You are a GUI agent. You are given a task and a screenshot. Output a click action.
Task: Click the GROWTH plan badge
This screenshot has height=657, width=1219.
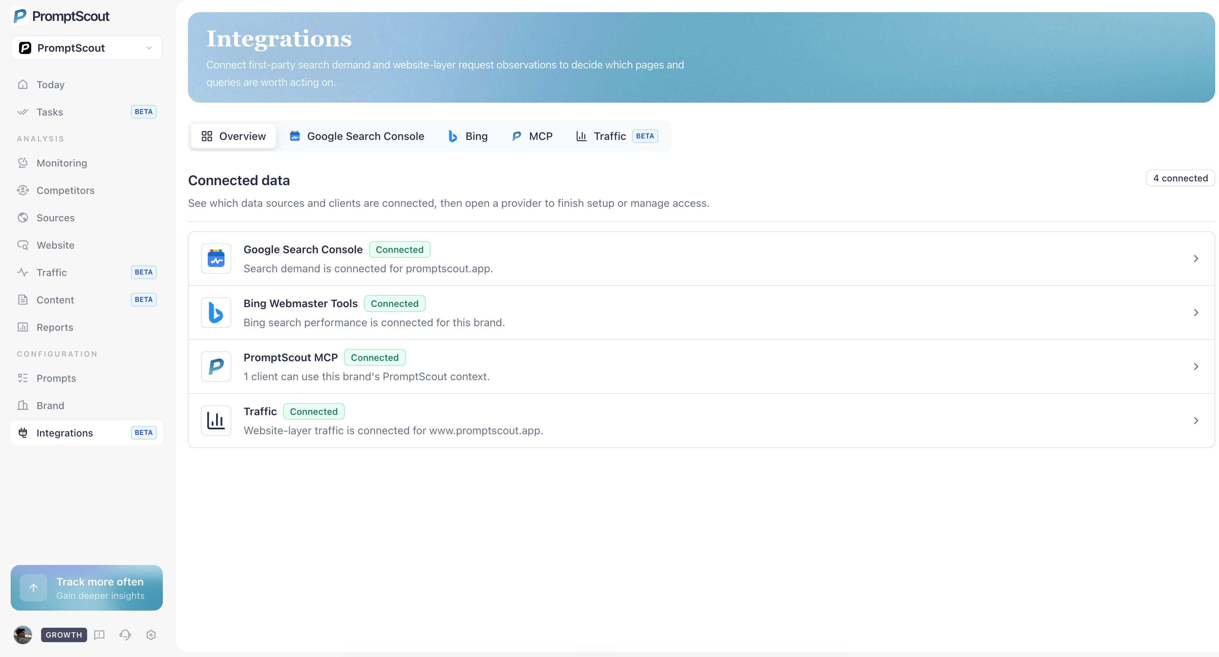pos(64,635)
